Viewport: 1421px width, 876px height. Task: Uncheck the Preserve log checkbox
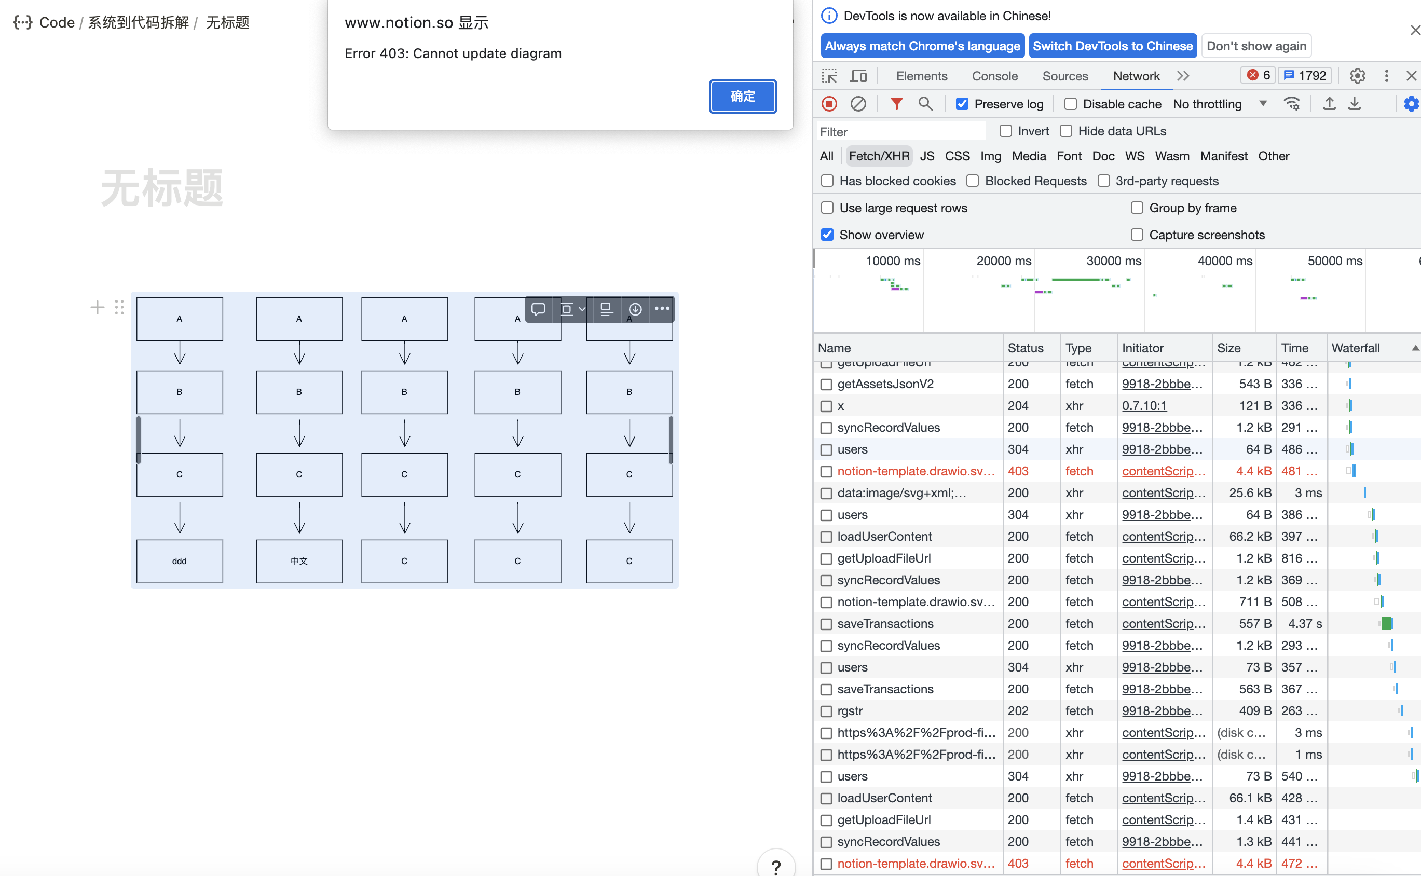click(x=962, y=104)
